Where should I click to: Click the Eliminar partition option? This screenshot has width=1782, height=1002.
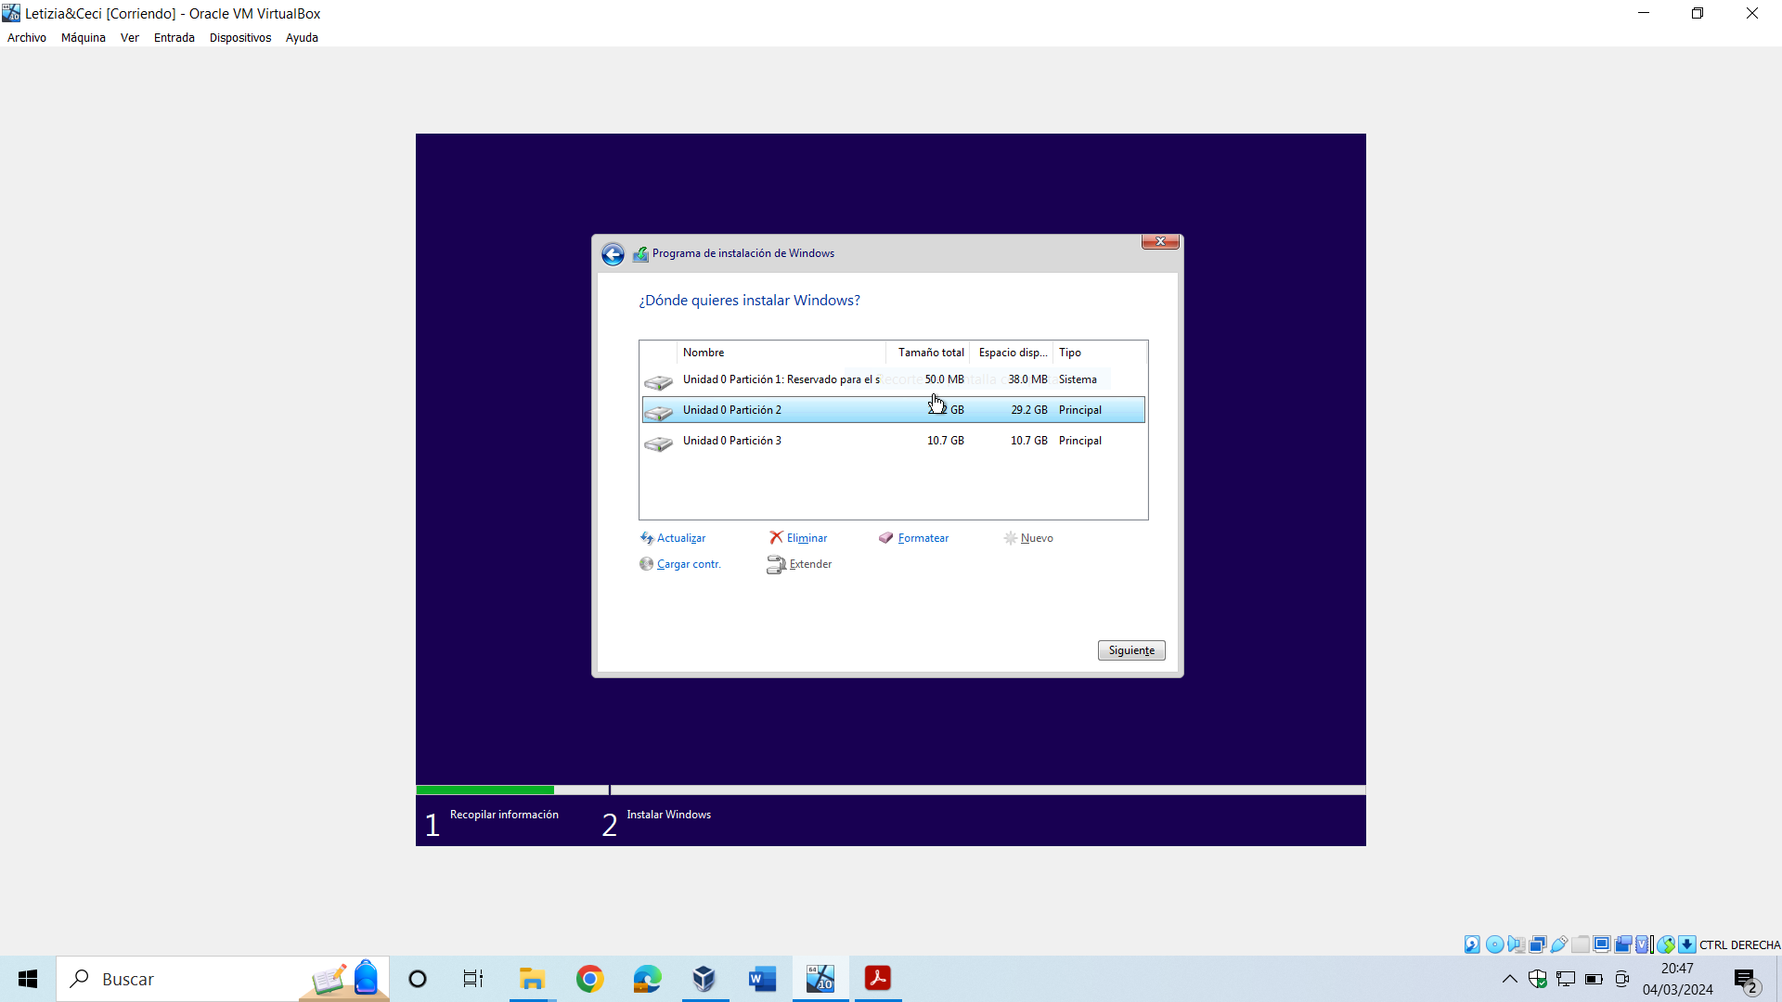tap(806, 538)
